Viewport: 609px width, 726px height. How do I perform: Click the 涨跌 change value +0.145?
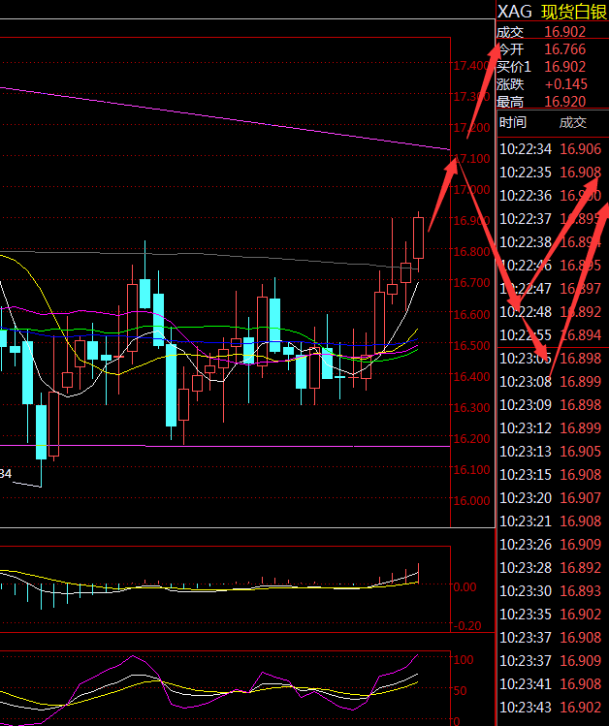coord(566,84)
